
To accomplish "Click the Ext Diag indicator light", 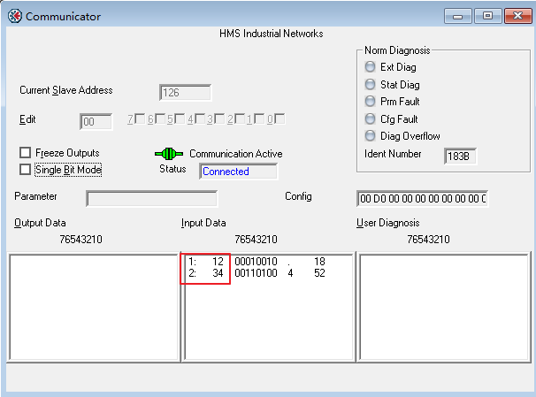I will click(x=370, y=66).
